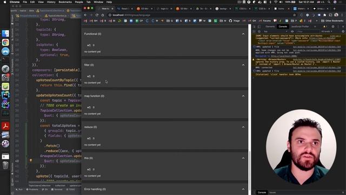This screenshot has width=346, height=195.
Task: Open console settings gear
Action: [x=343, y=31]
